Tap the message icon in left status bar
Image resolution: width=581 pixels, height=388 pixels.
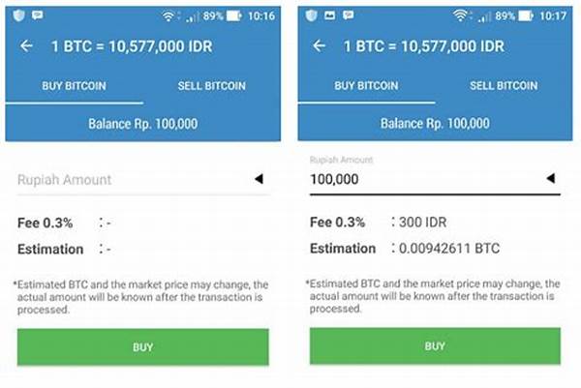(x=38, y=15)
